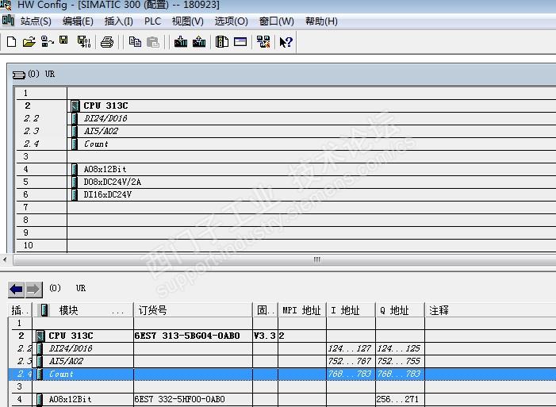The image size is (556, 407).
Task: Click the back navigation arrow button
Action: pyautogui.click(x=17, y=290)
